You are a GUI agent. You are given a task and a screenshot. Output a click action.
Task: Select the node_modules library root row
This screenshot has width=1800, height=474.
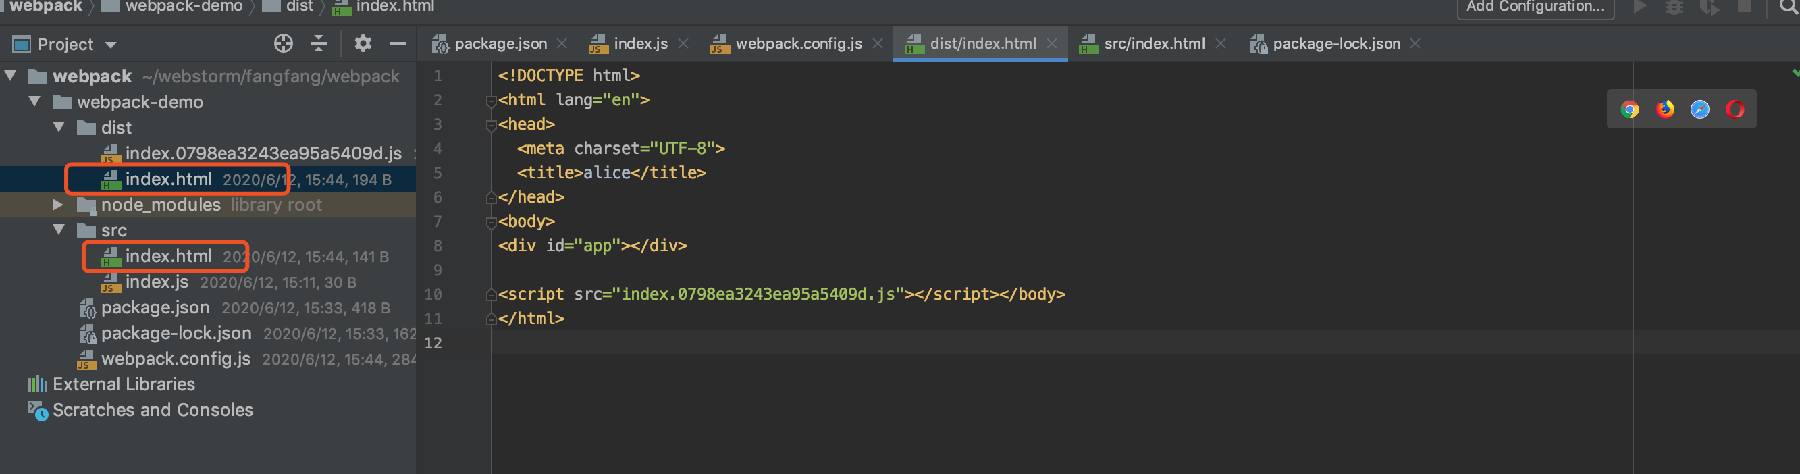(208, 205)
